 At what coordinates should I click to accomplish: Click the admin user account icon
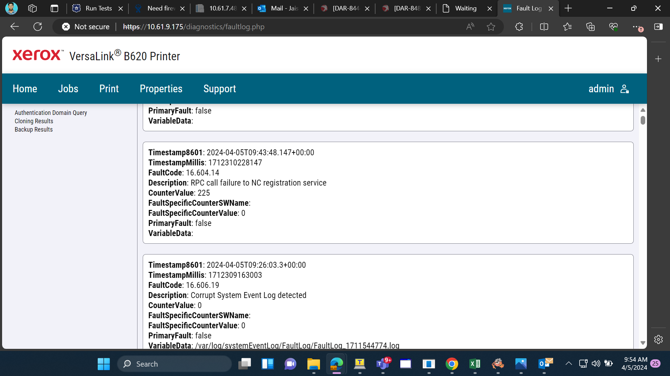(x=625, y=89)
